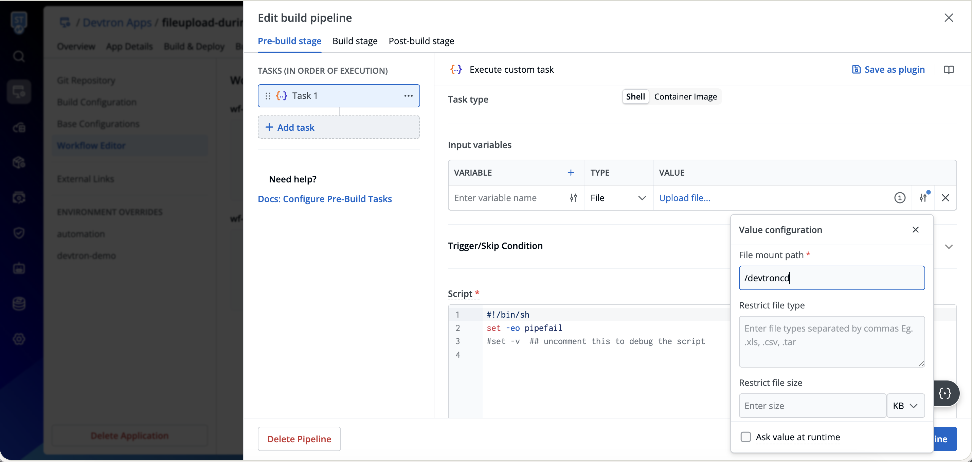Click the File mount path field
Image resolution: width=972 pixels, height=462 pixels.
[x=832, y=278]
